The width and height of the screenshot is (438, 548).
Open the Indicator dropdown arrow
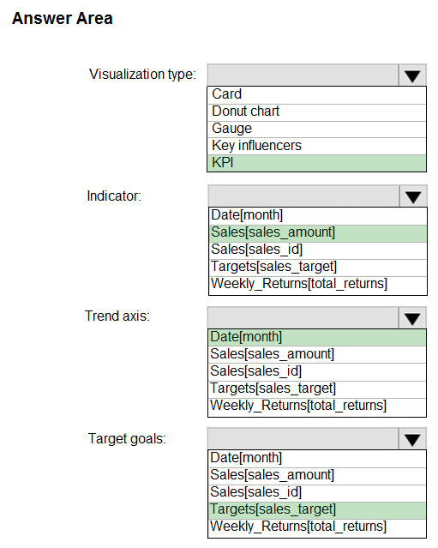[413, 196]
